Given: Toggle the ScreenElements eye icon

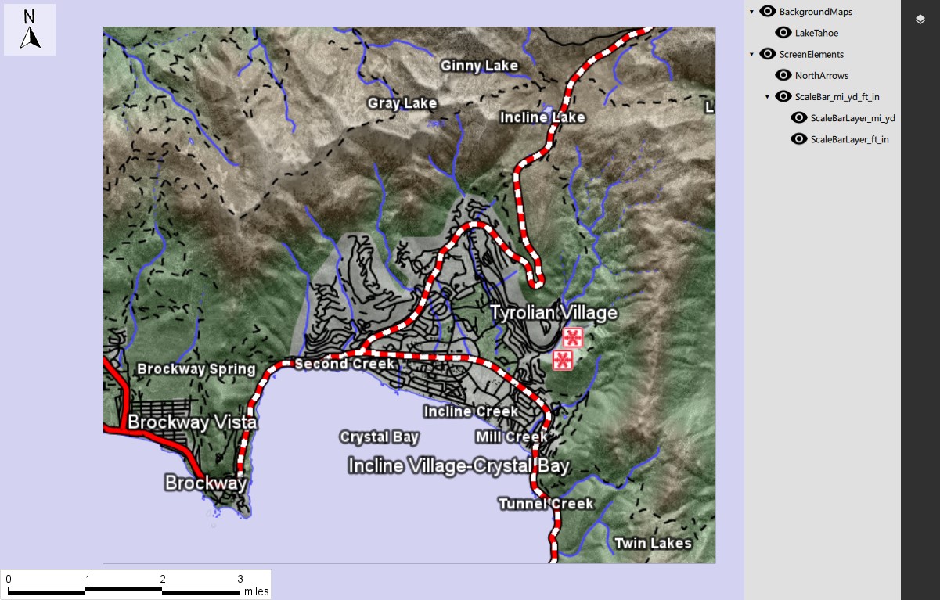Looking at the screenshot, I should click(768, 54).
